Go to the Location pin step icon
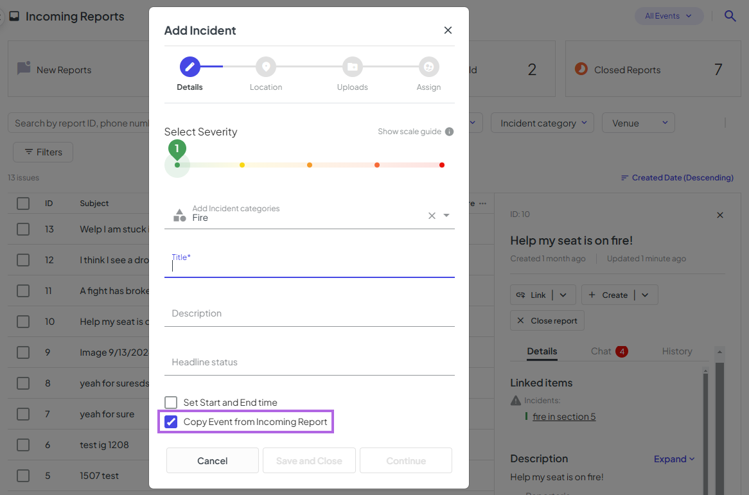Viewport: 749px width, 495px height. [266, 67]
